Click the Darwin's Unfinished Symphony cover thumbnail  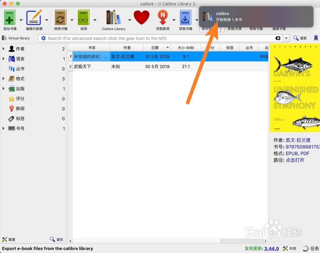295,88
